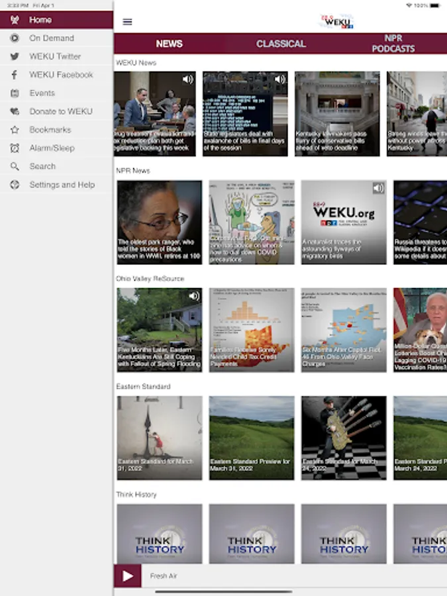
Task: Click the Wi-Fi icon in status bar
Action: click(409, 5)
